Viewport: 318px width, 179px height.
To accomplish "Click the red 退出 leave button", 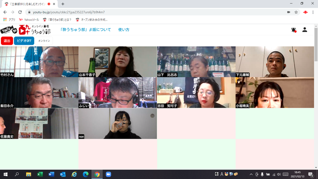I will click(7, 41).
